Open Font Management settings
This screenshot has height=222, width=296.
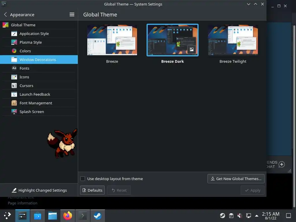coord(39,103)
